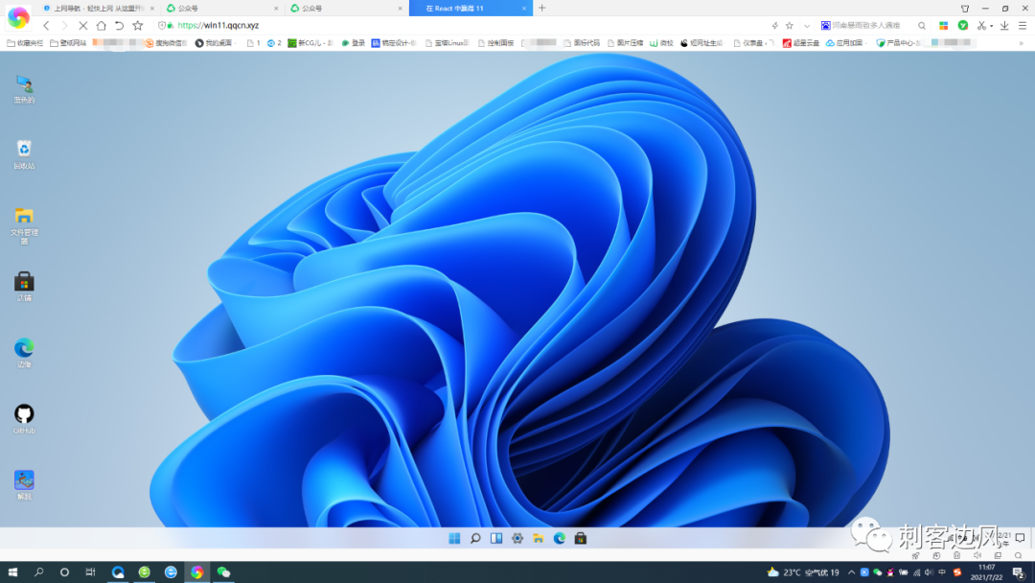
Task: Toggle the input language indicator in the tray
Action: pos(942,572)
